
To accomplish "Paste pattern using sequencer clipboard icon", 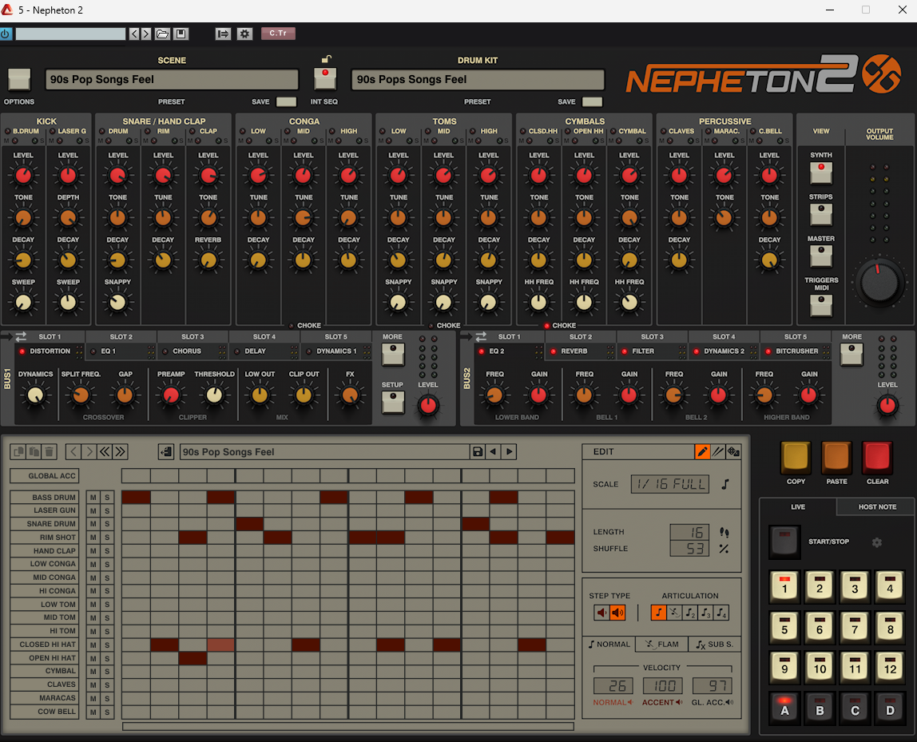I will 34,451.
